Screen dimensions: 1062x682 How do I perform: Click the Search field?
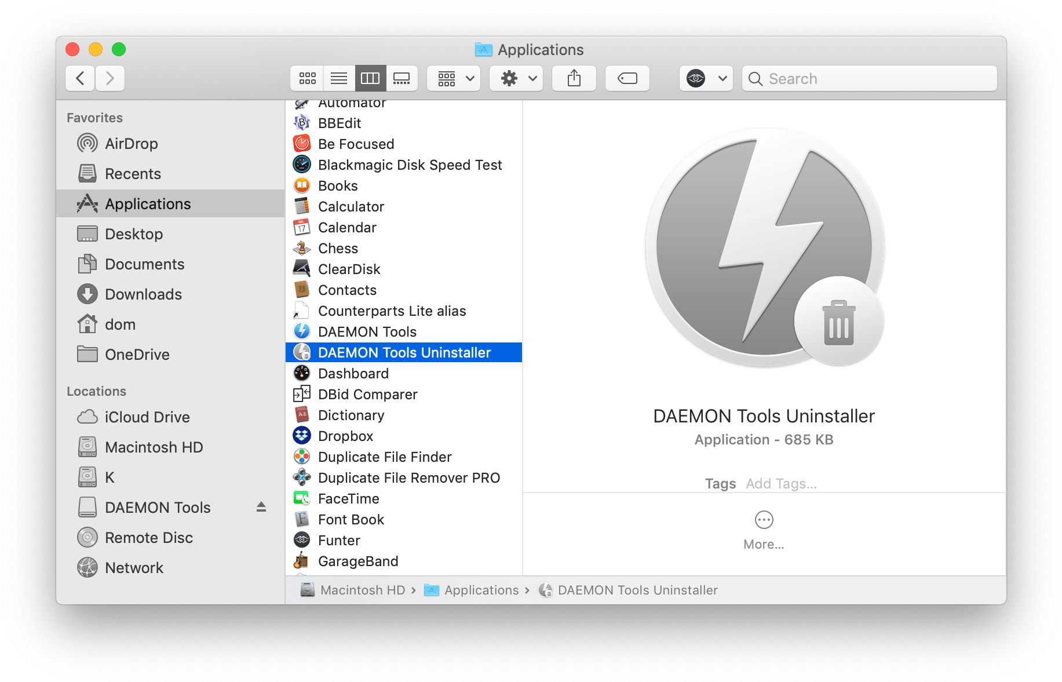pos(870,78)
